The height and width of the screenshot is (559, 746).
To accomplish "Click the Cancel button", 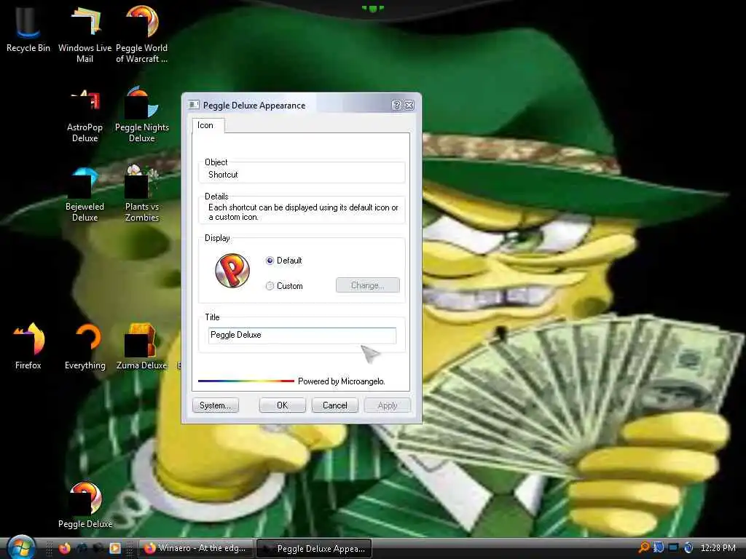I will click(335, 405).
